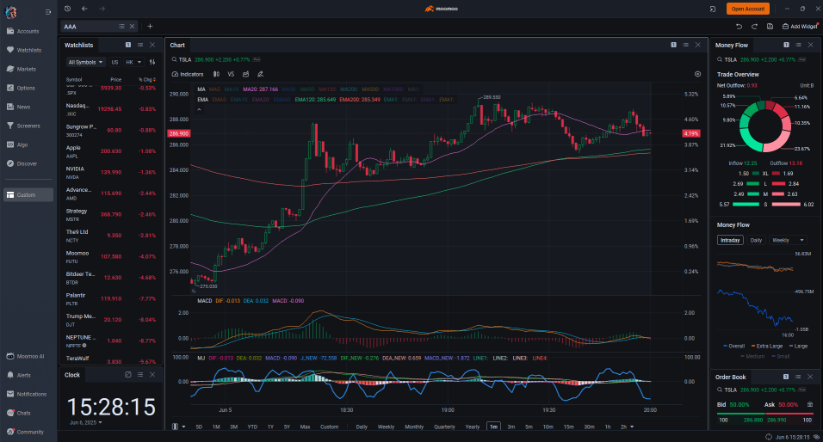Image resolution: width=823 pixels, height=442 pixels.
Task: Select the Max chart range
Action: click(x=305, y=427)
